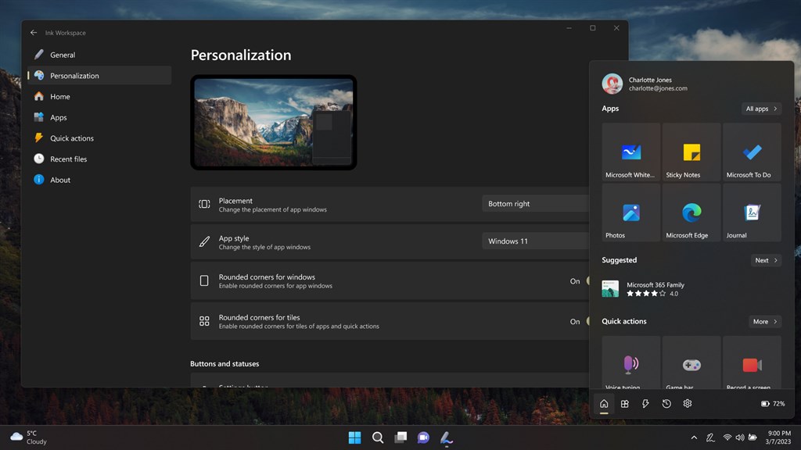Viewport: 801px width, 450px height.
Task: Switch to the recent files history tab
Action: click(666, 404)
